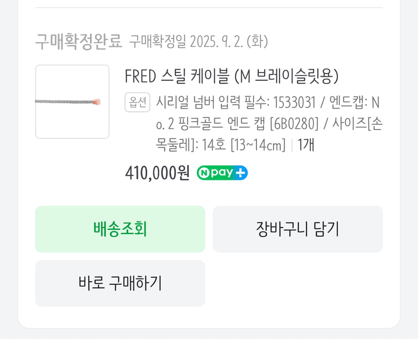Click the N logo inside the Npay badge
418x339 pixels.
[206, 172]
